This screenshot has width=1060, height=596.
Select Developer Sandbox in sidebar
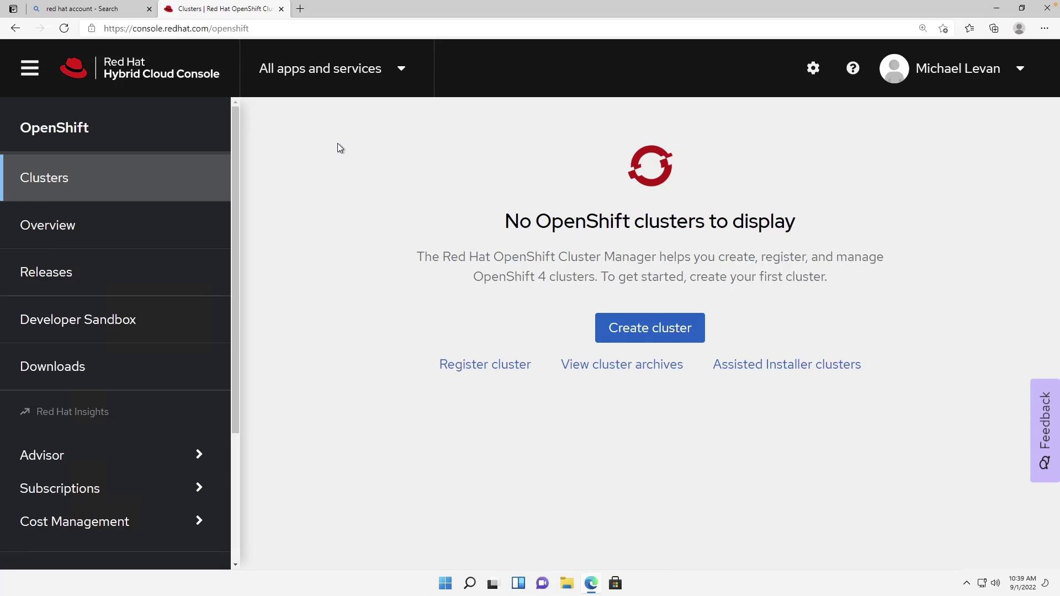coord(78,320)
